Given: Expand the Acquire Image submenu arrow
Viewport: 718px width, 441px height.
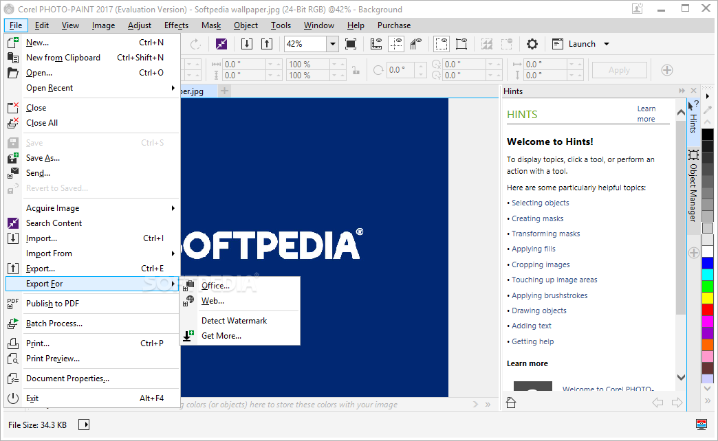Looking at the screenshot, I should click(x=173, y=208).
